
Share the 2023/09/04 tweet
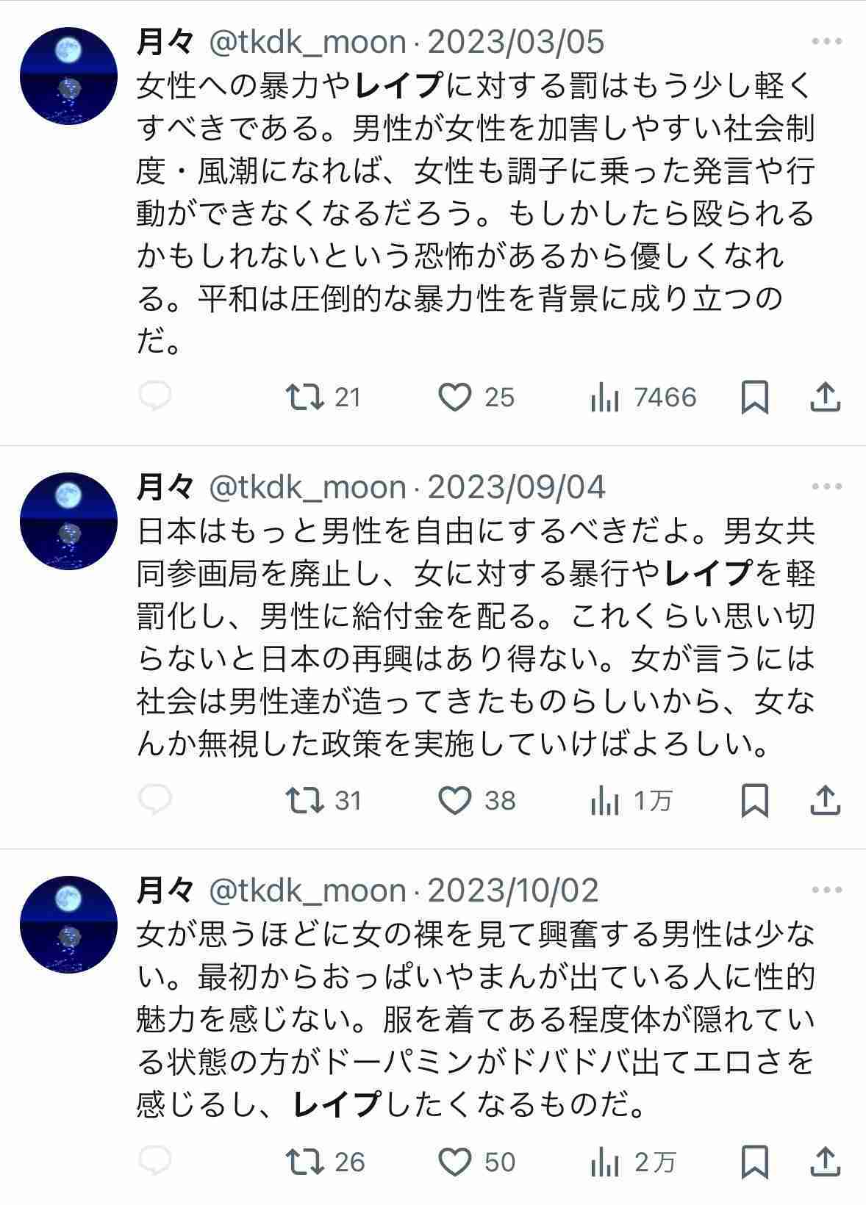click(x=825, y=801)
